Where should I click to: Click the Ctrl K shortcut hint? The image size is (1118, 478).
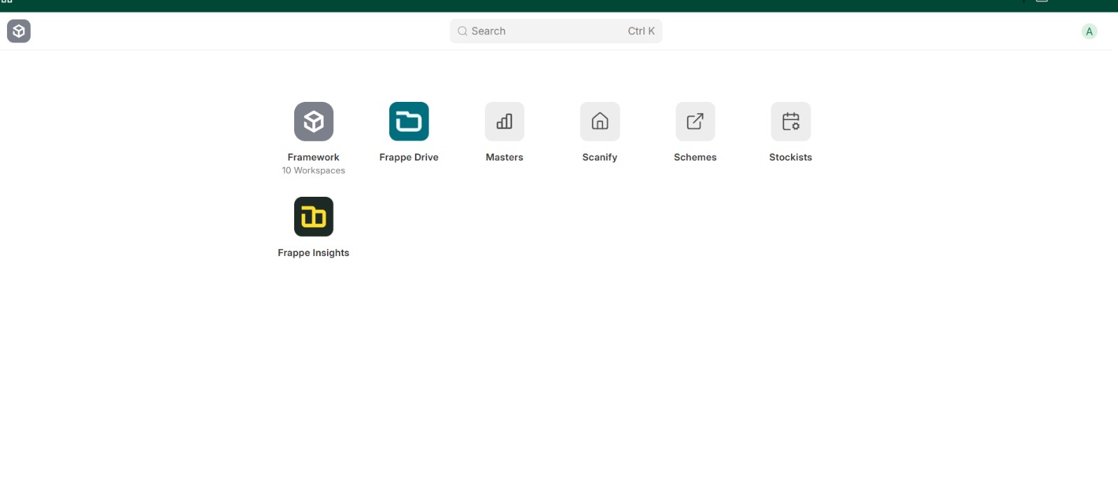tap(641, 31)
